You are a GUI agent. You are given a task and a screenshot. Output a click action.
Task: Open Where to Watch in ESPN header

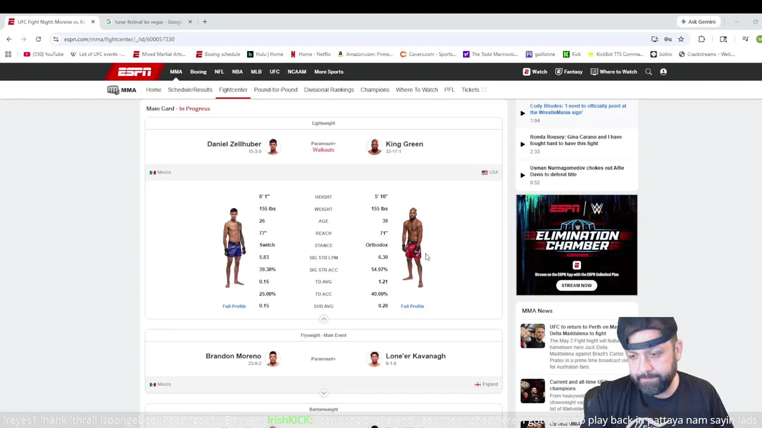[x=614, y=72]
